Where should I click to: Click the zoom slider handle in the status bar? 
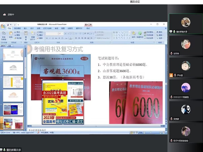[x=150, y=132]
